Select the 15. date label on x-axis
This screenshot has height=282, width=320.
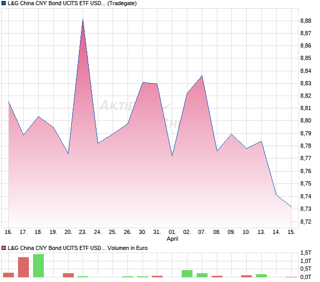(x=292, y=232)
